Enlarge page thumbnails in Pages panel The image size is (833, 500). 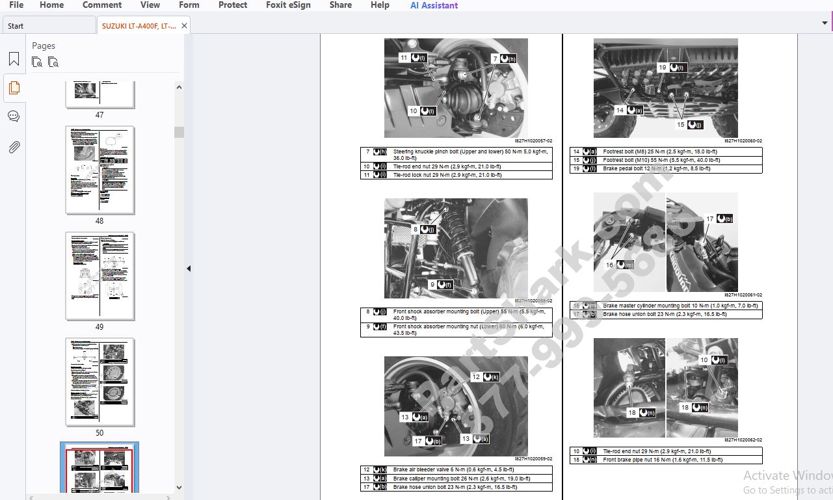tap(37, 62)
